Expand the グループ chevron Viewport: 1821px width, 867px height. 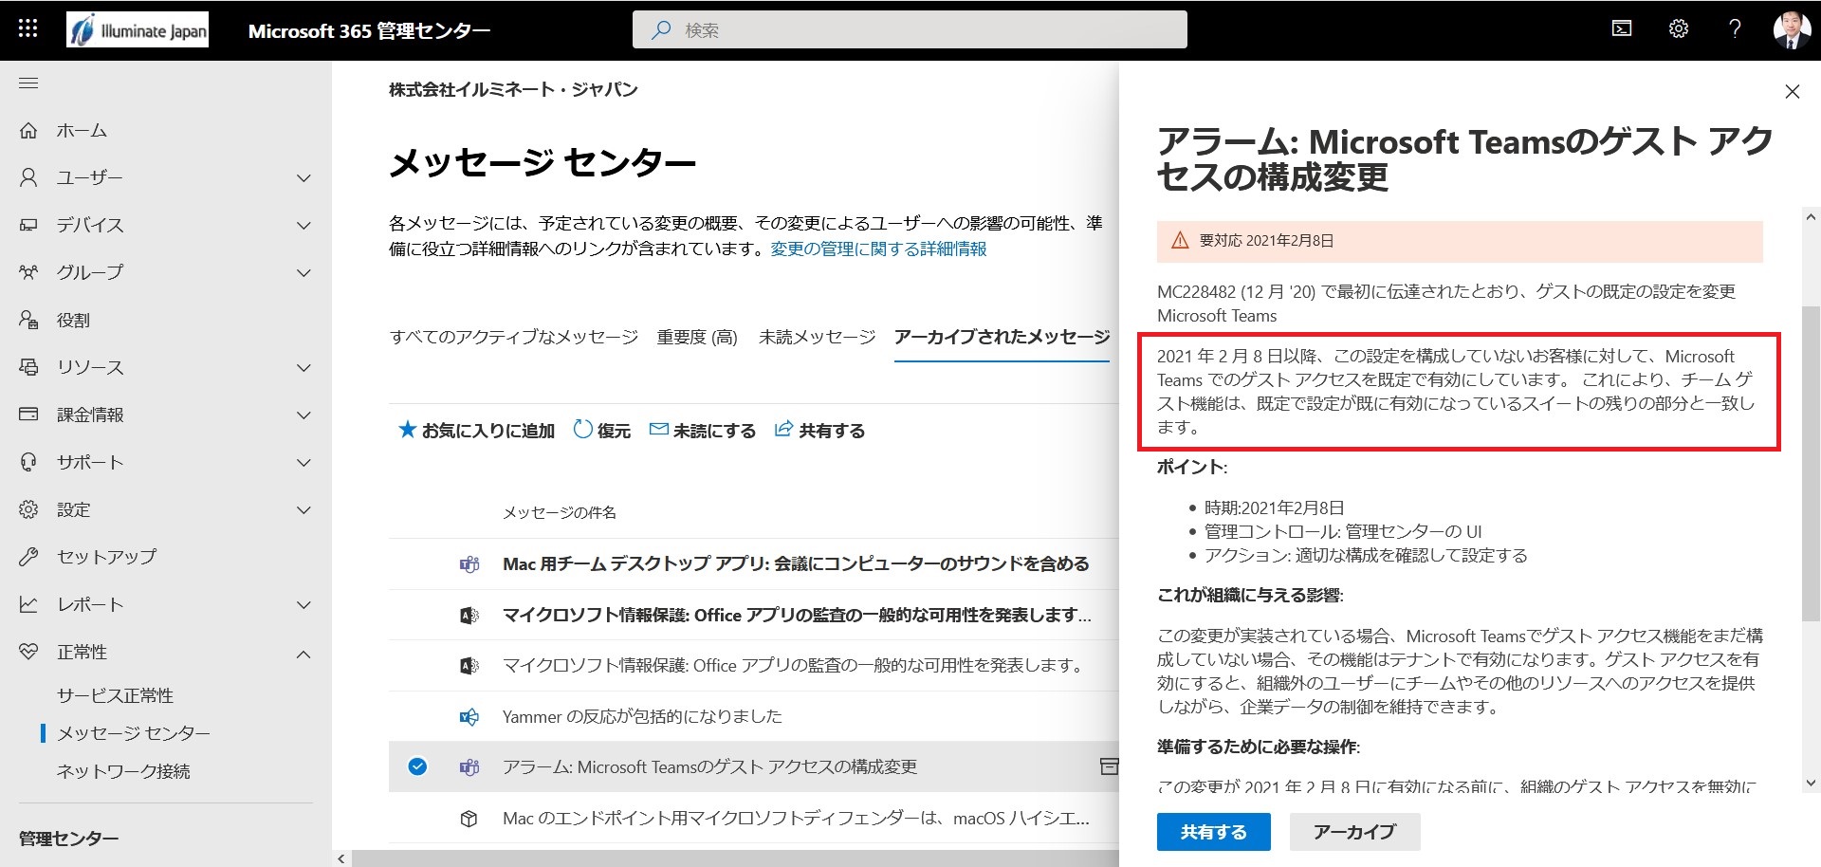(x=303, y=273)
